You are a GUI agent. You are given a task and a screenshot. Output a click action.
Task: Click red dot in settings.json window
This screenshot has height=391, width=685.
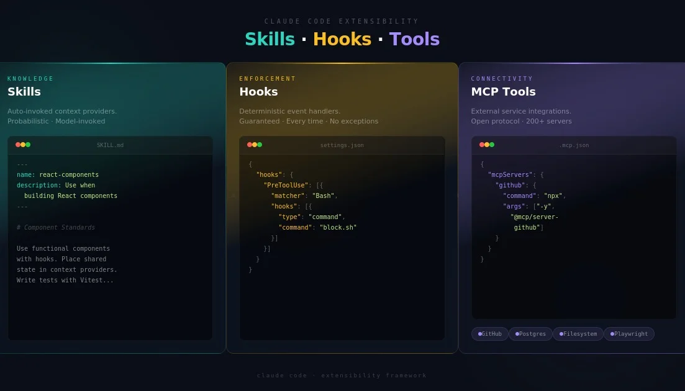pyautogui.click(x=250, y=145)
